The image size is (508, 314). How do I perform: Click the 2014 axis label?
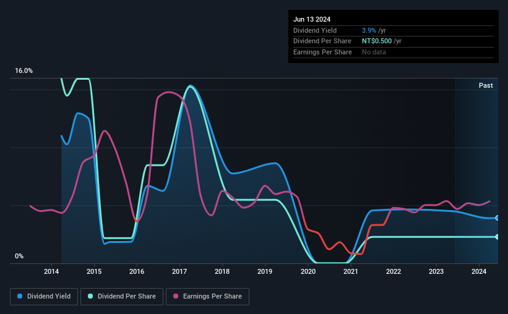(51, 271)
